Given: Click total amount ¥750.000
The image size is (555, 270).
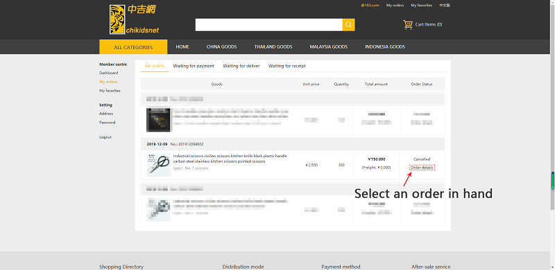Looking at the screenshot, I should coord(377,159).
